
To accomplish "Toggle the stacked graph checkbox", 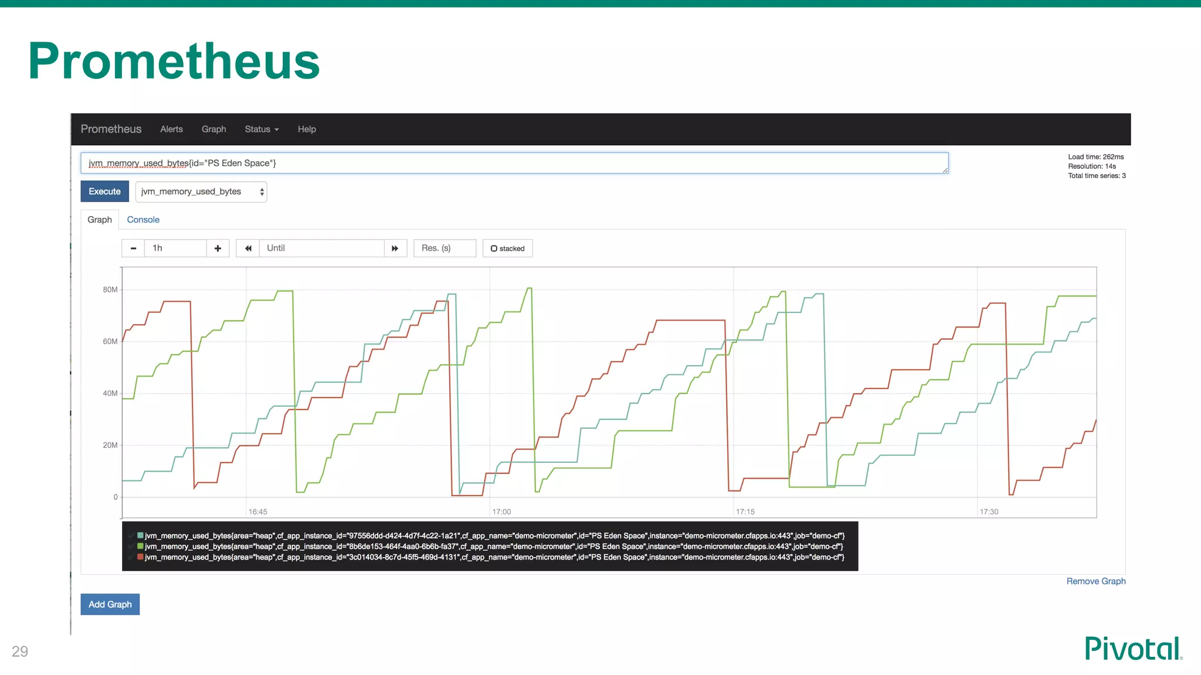I will pyautogui.click(x=494, y=248).
